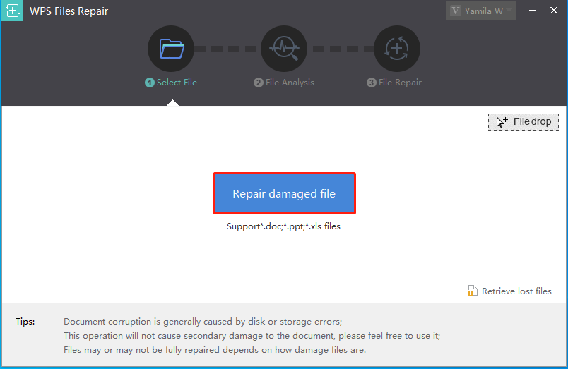Click the WPS Files Repair title text
The image size is (568, 369).
[x=69, y=11]
